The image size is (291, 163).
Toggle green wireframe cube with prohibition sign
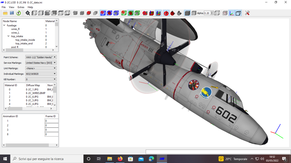coord(124,13)
